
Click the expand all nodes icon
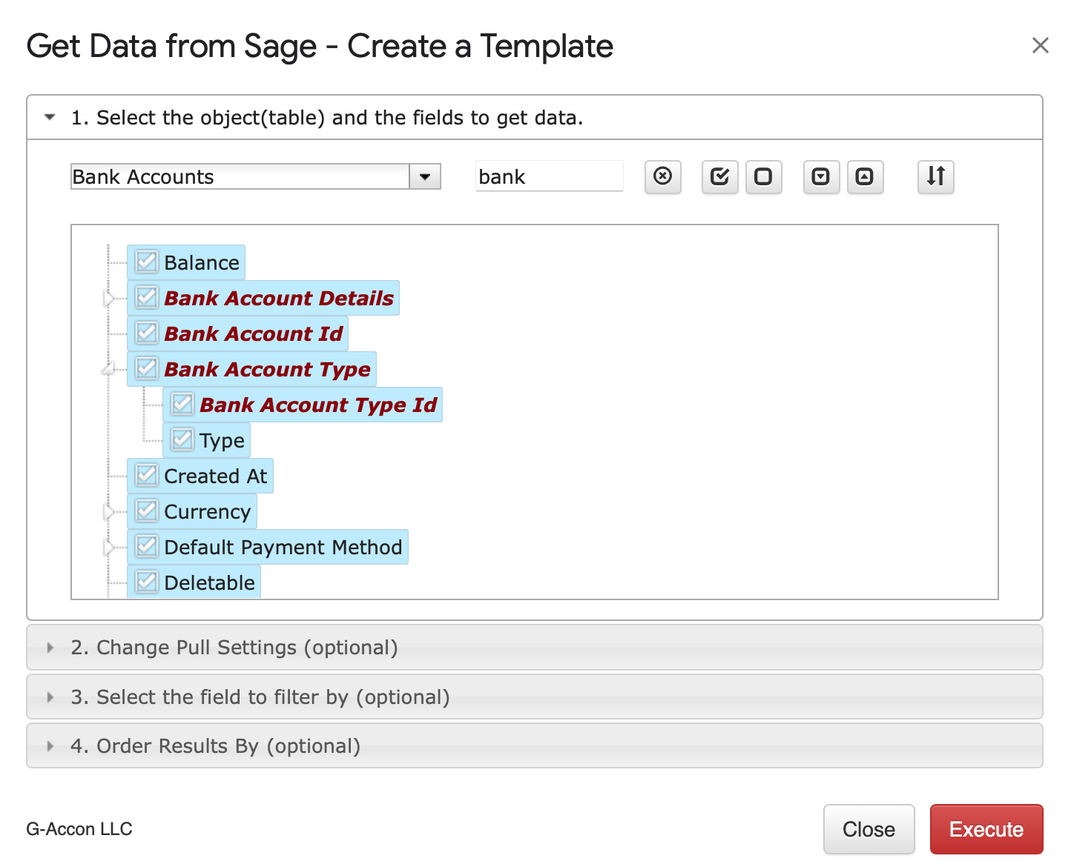(821, 177)
